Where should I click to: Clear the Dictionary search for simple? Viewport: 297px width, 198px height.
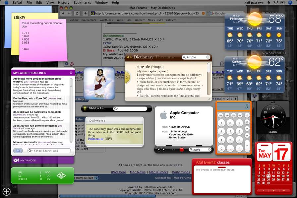click(208, 57)
